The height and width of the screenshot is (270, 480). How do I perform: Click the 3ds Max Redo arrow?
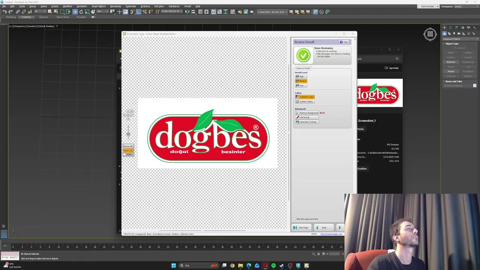tap(10, 12)
